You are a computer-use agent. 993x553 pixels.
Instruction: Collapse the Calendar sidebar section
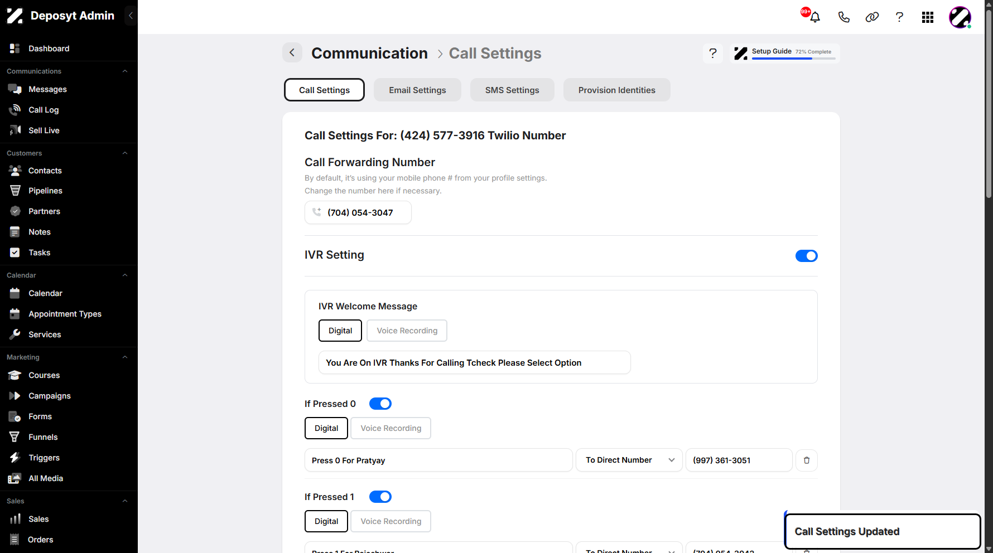click(x=125, y=275)
